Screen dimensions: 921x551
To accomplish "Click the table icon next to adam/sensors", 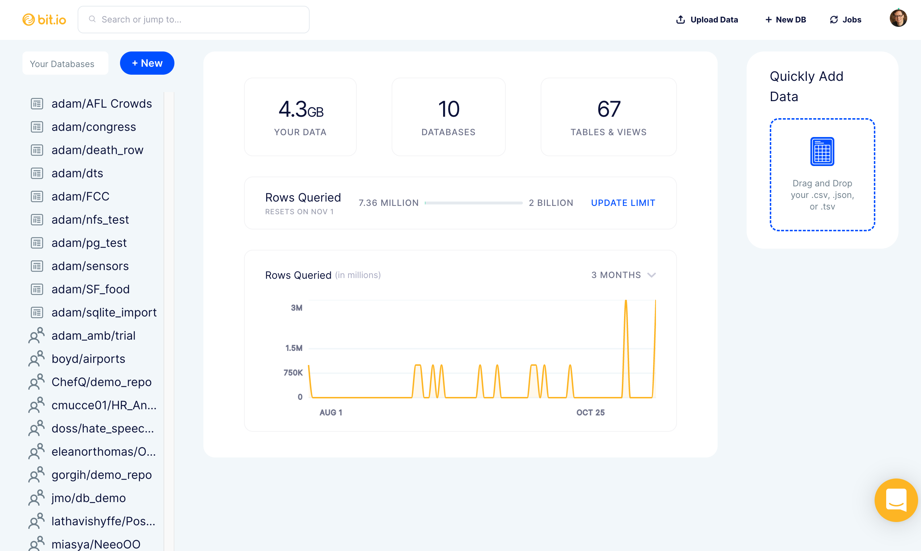I will tap(36, 266).
